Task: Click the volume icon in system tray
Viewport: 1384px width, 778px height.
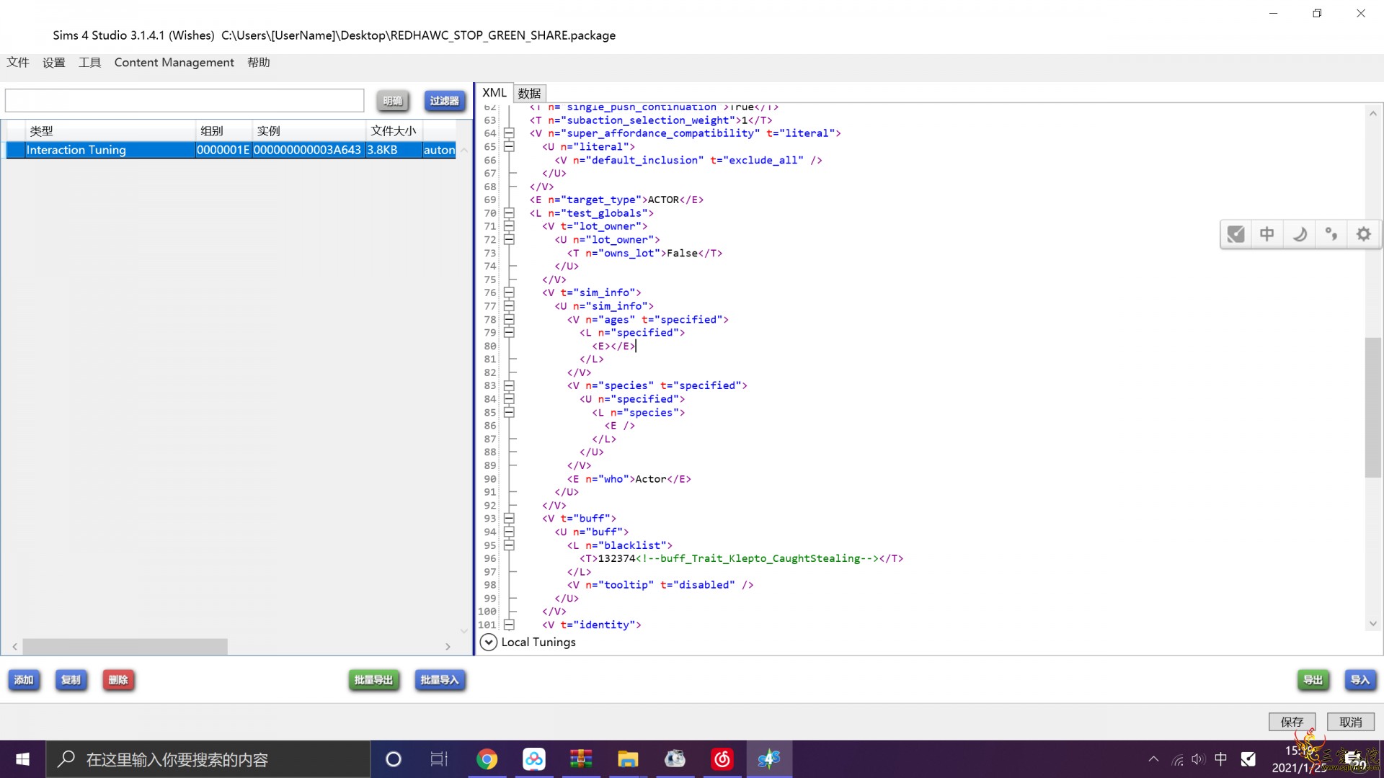Action: tap(1198, 759)
